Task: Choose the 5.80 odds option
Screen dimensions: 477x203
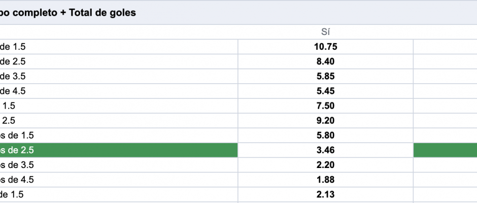Action: pyautogui.click(x=325, y=135)
